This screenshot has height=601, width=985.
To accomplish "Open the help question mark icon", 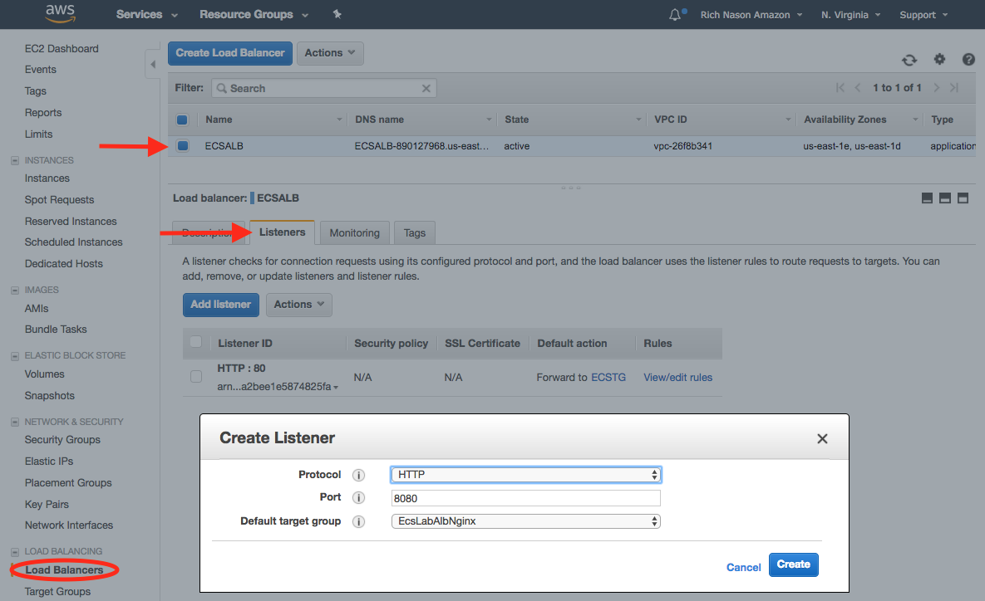I will click(968, 59).
